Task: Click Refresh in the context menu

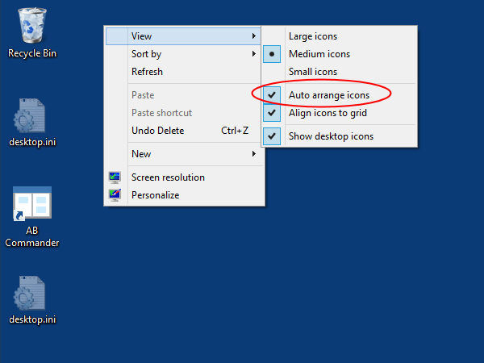Action: pyautogui.click(x=147, y=72)
